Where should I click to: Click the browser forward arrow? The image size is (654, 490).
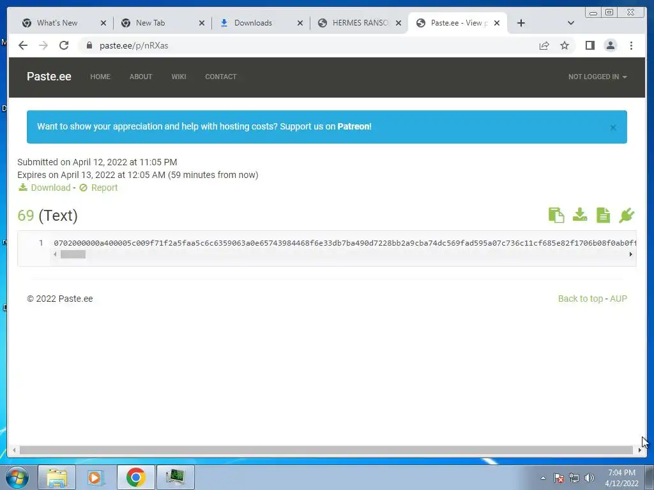click(x=43, y=45)
